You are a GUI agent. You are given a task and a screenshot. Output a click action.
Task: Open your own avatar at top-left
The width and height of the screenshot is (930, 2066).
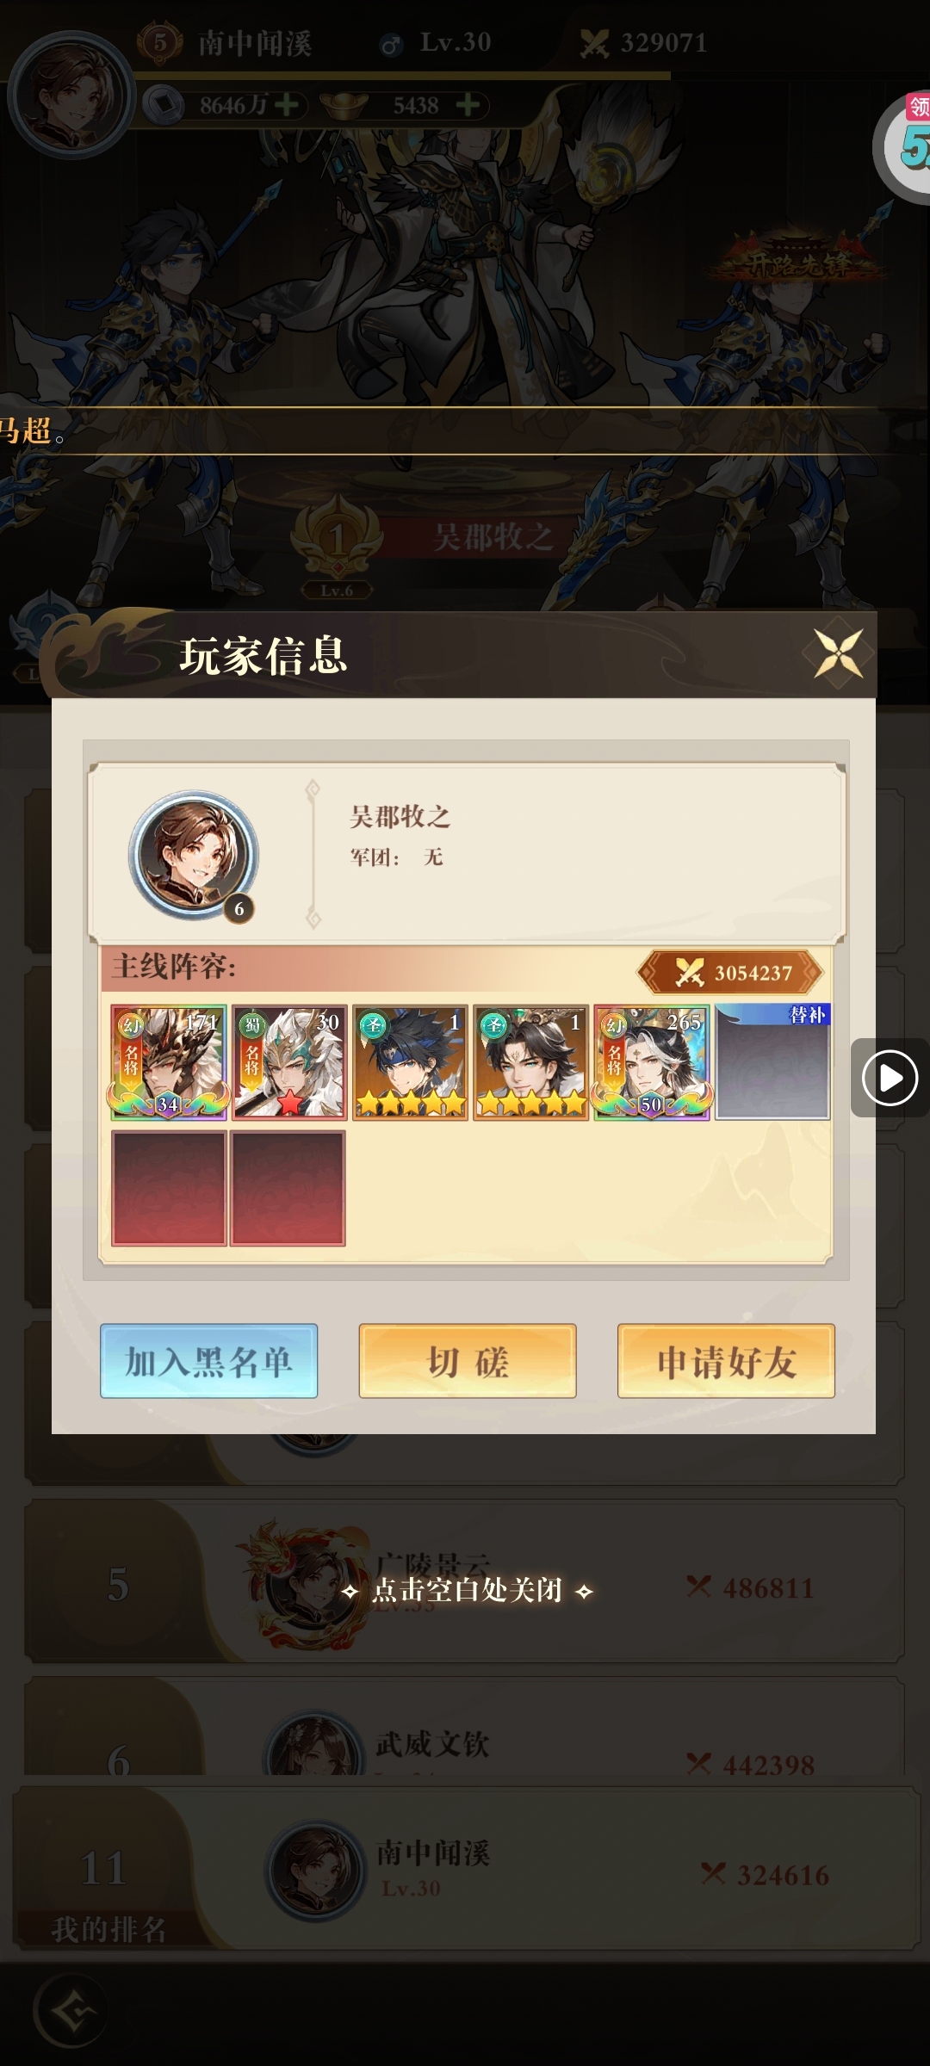71,95
